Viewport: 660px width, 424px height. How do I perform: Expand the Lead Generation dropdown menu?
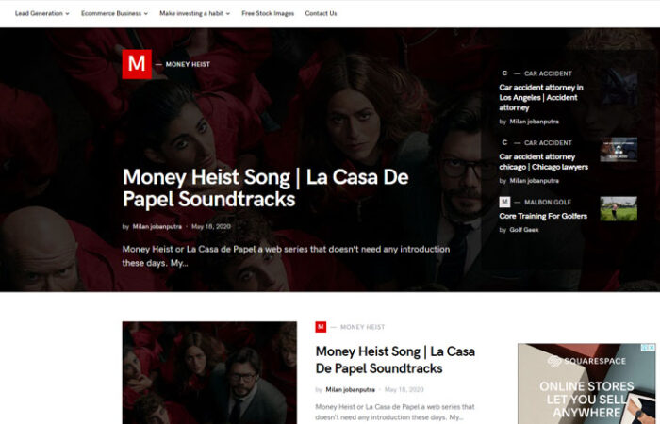pyautogui.click(x=42, y=13)
